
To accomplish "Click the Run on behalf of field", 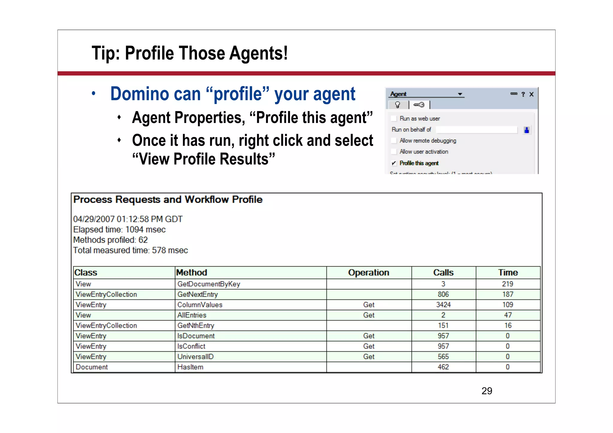I will point(477,130).
